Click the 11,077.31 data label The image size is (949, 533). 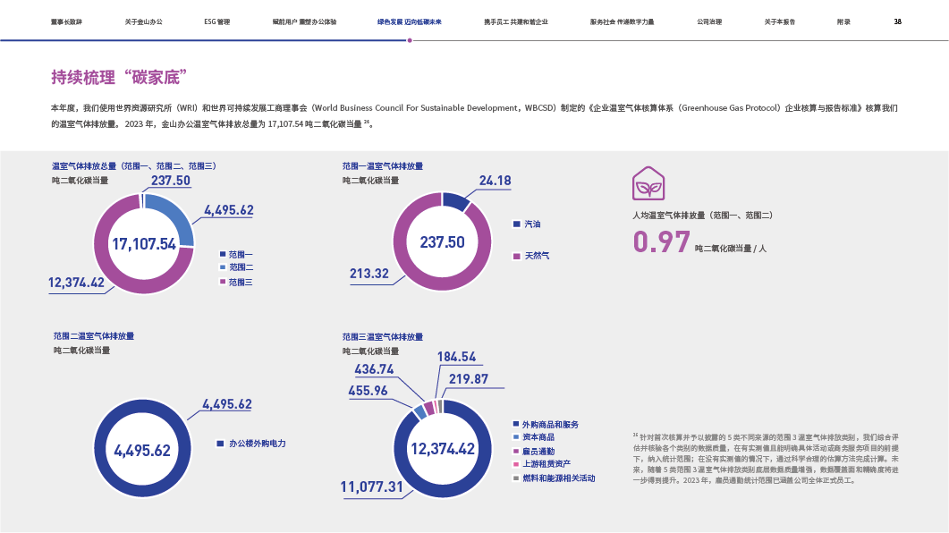(x=371, y=488)
